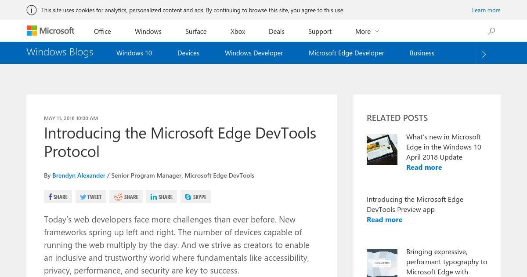Screen dimensions: 527x277
Task: Open the variable fonts post thumbnail
Action: pos(382,263)
